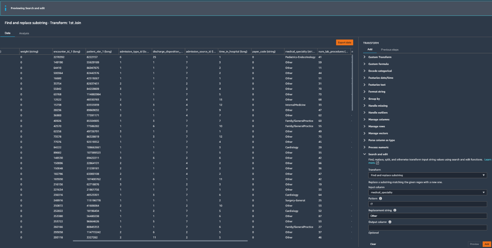Expand the Custom Transform section

click(x=380, y=57)
